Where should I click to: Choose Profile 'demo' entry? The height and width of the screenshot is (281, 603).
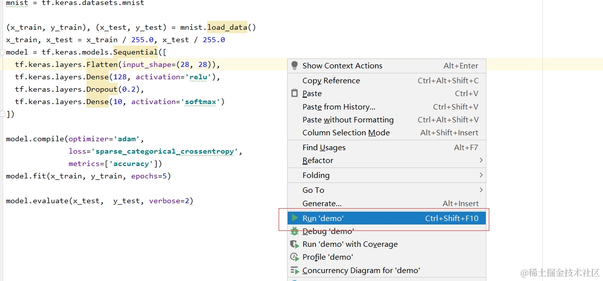pyautogui.click(x=386, y=257)
